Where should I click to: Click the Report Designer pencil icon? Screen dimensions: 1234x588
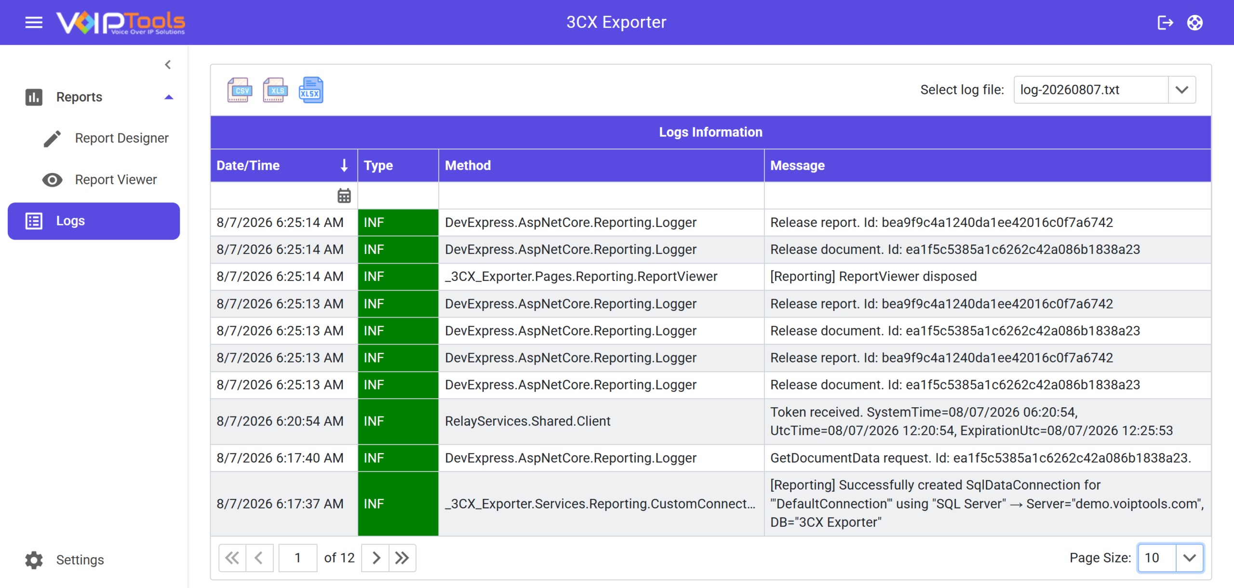point(52,138)
